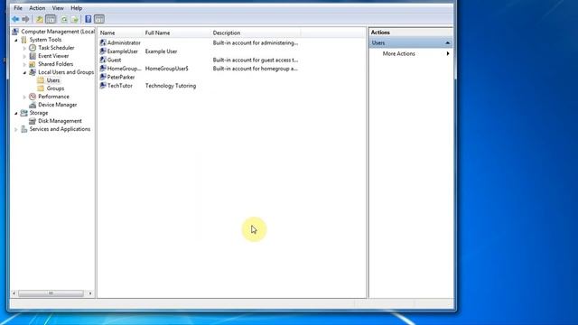Click the tree pane scroll-left arrow
Image resolution: width=578 pixels, height=325 pixels.
point(14,293)
